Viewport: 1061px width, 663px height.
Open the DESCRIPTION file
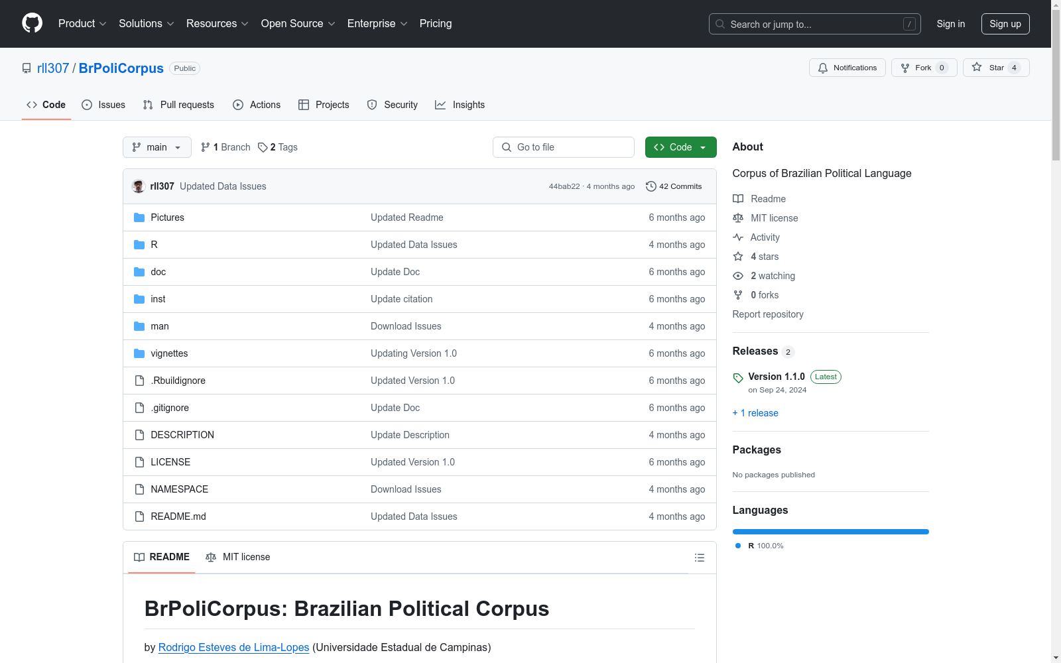[x=182, y=435]
